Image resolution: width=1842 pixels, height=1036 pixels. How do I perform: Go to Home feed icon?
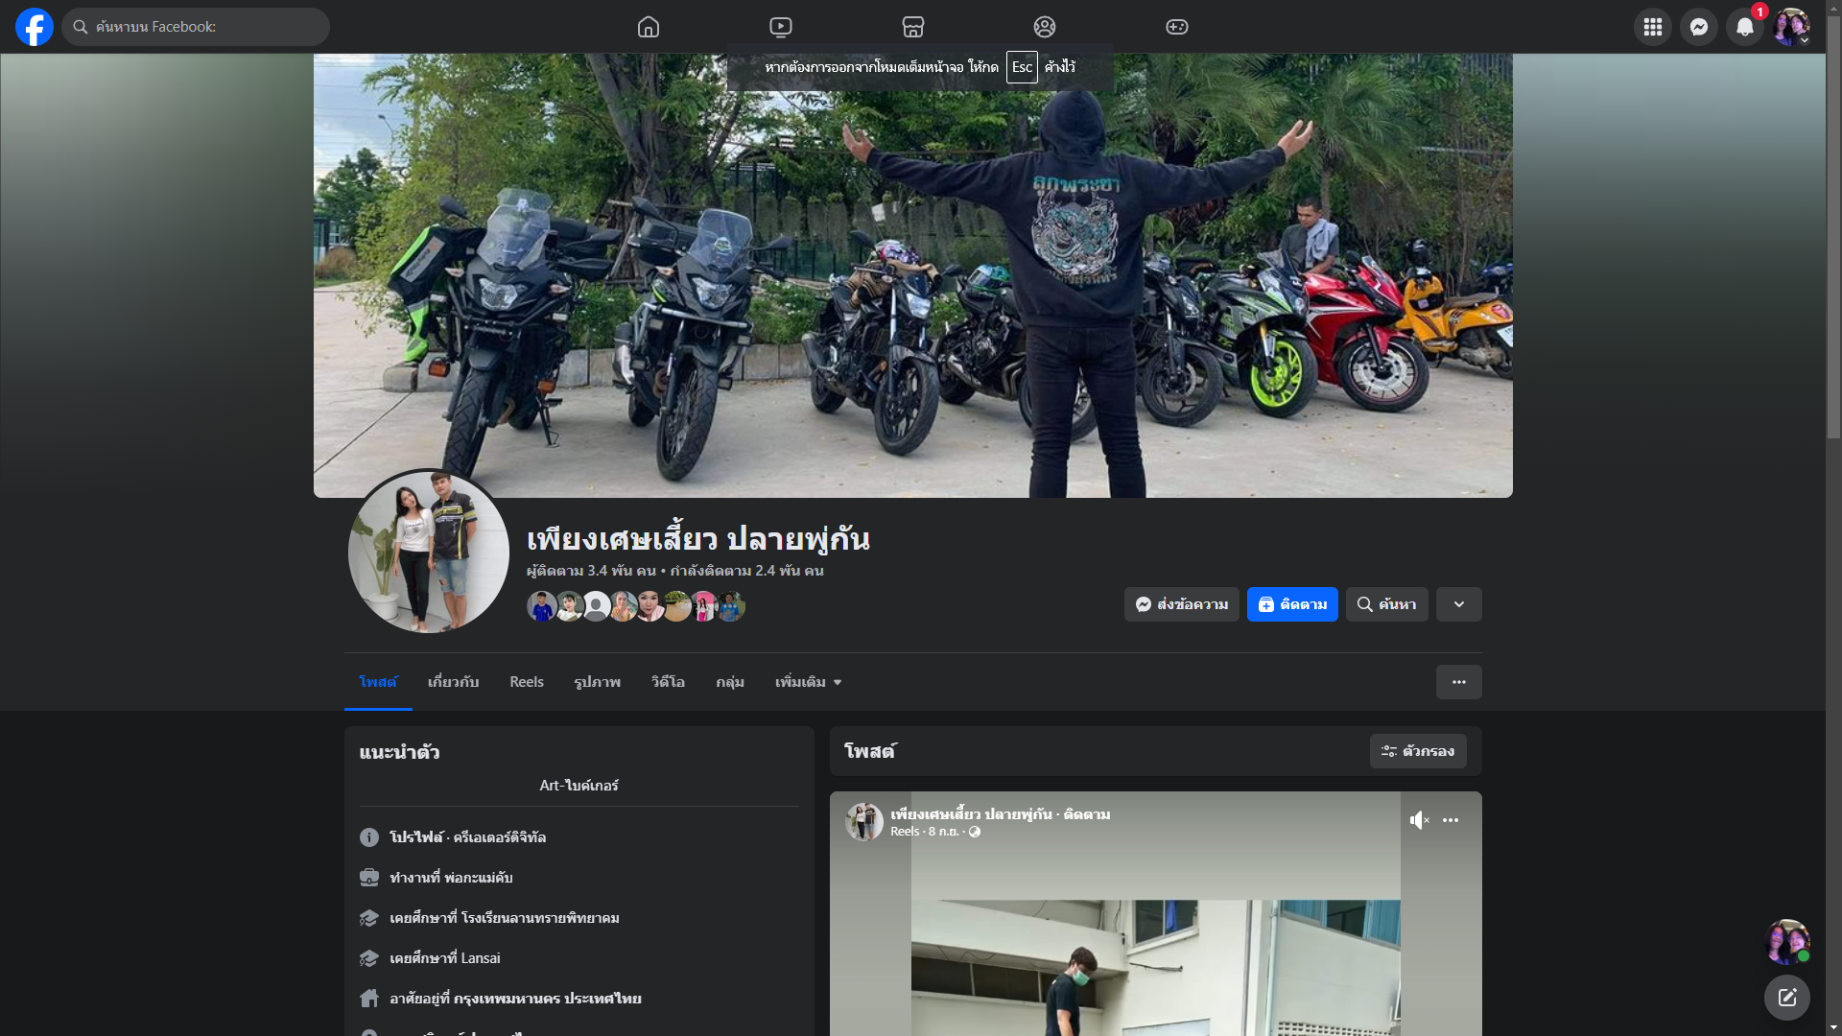pos(649,27)
